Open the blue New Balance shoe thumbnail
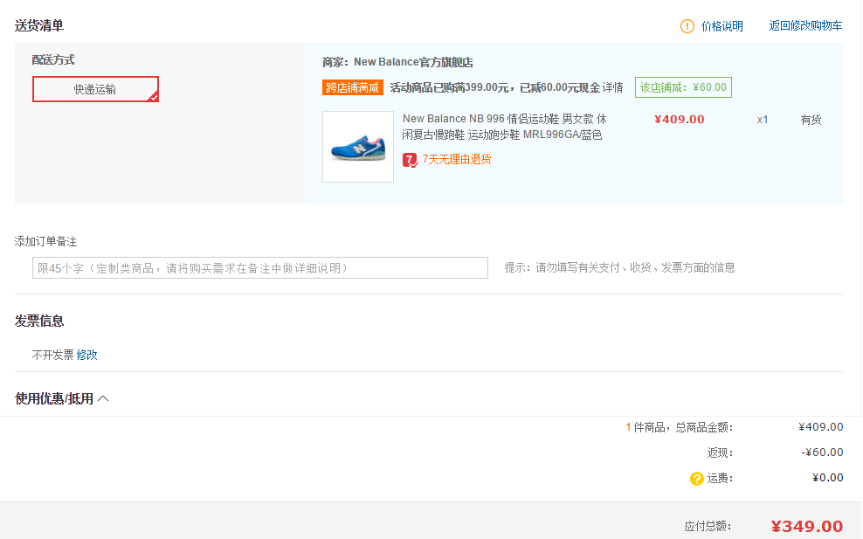 point(358,147)
